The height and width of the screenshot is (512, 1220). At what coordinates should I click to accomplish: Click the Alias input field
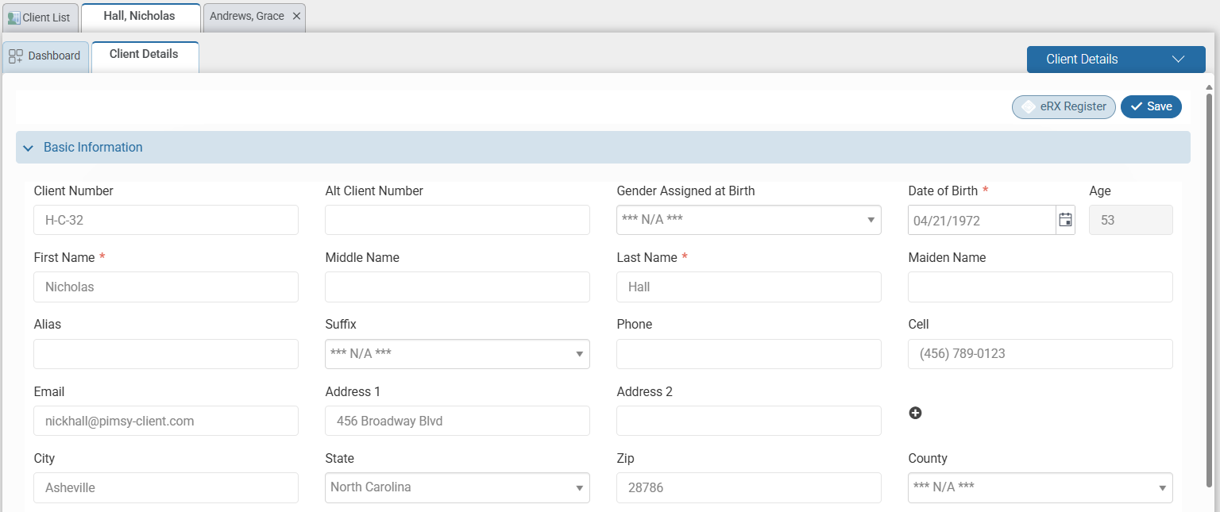click(x=165, y=354)
